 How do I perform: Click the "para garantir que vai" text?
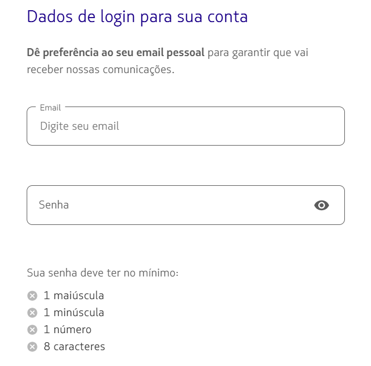[258, 53]
